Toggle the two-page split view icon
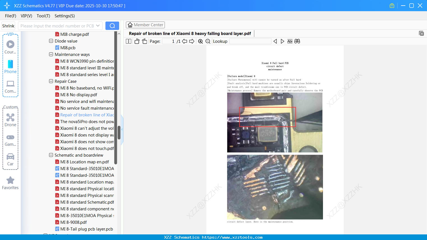The width and height of the screenshot is (427, 240). 129,41
